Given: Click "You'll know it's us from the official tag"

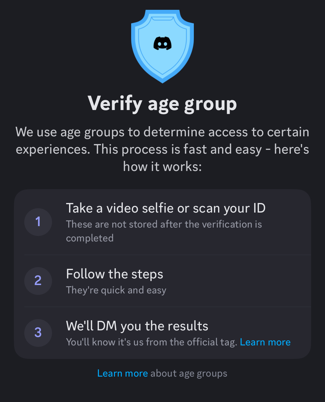Looking at the screenshot, I should click(151, 342).
